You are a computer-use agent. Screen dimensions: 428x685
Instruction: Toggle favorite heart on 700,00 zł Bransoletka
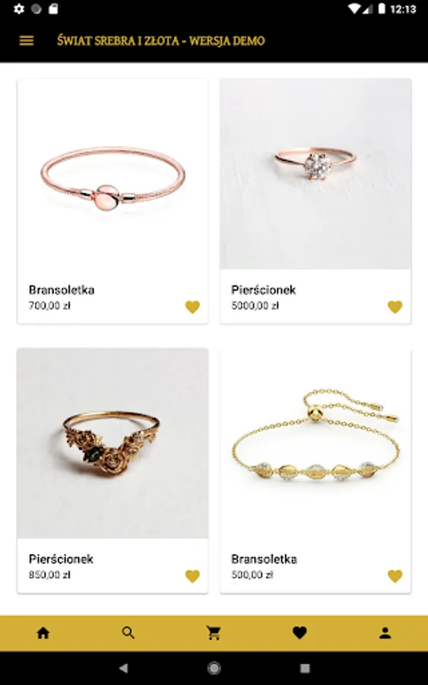point(192,307)
